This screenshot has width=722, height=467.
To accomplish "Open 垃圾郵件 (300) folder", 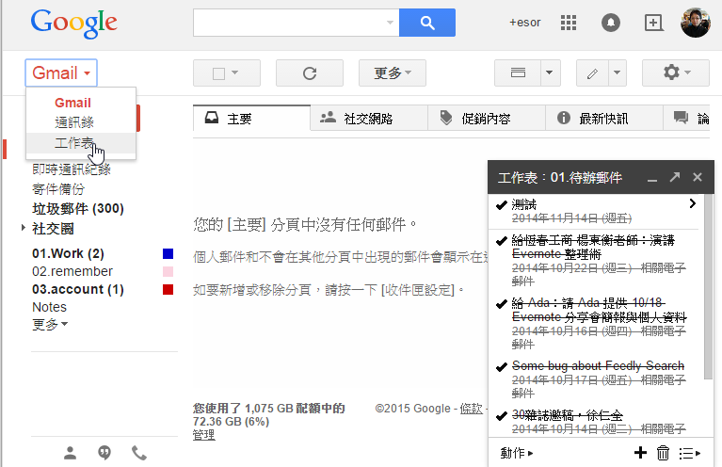I will tap(78, 209).
